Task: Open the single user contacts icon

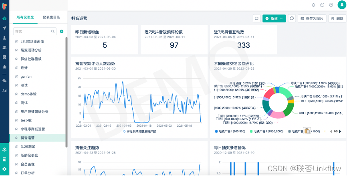Action: [4, 38]
